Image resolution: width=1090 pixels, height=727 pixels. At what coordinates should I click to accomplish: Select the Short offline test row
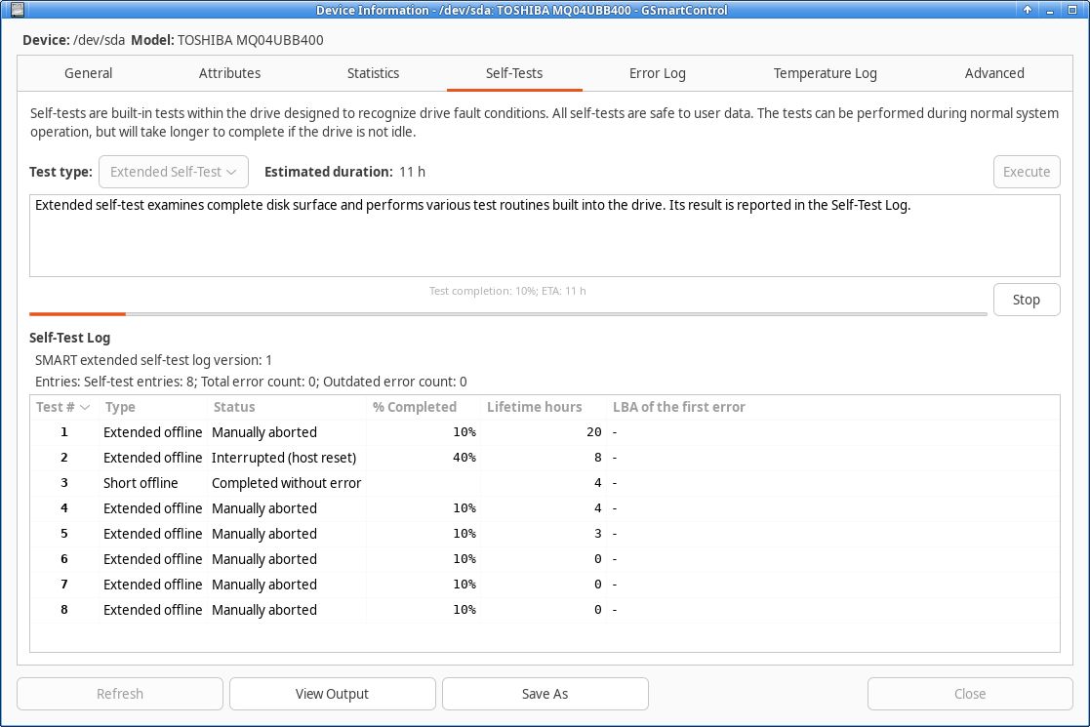point(545,483)
